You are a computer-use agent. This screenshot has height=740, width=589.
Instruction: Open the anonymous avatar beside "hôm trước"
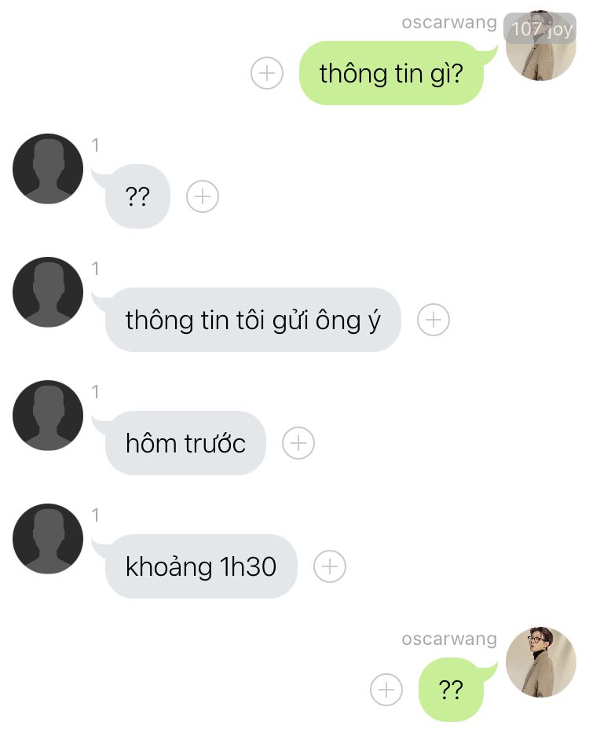[x=48, y=416]
